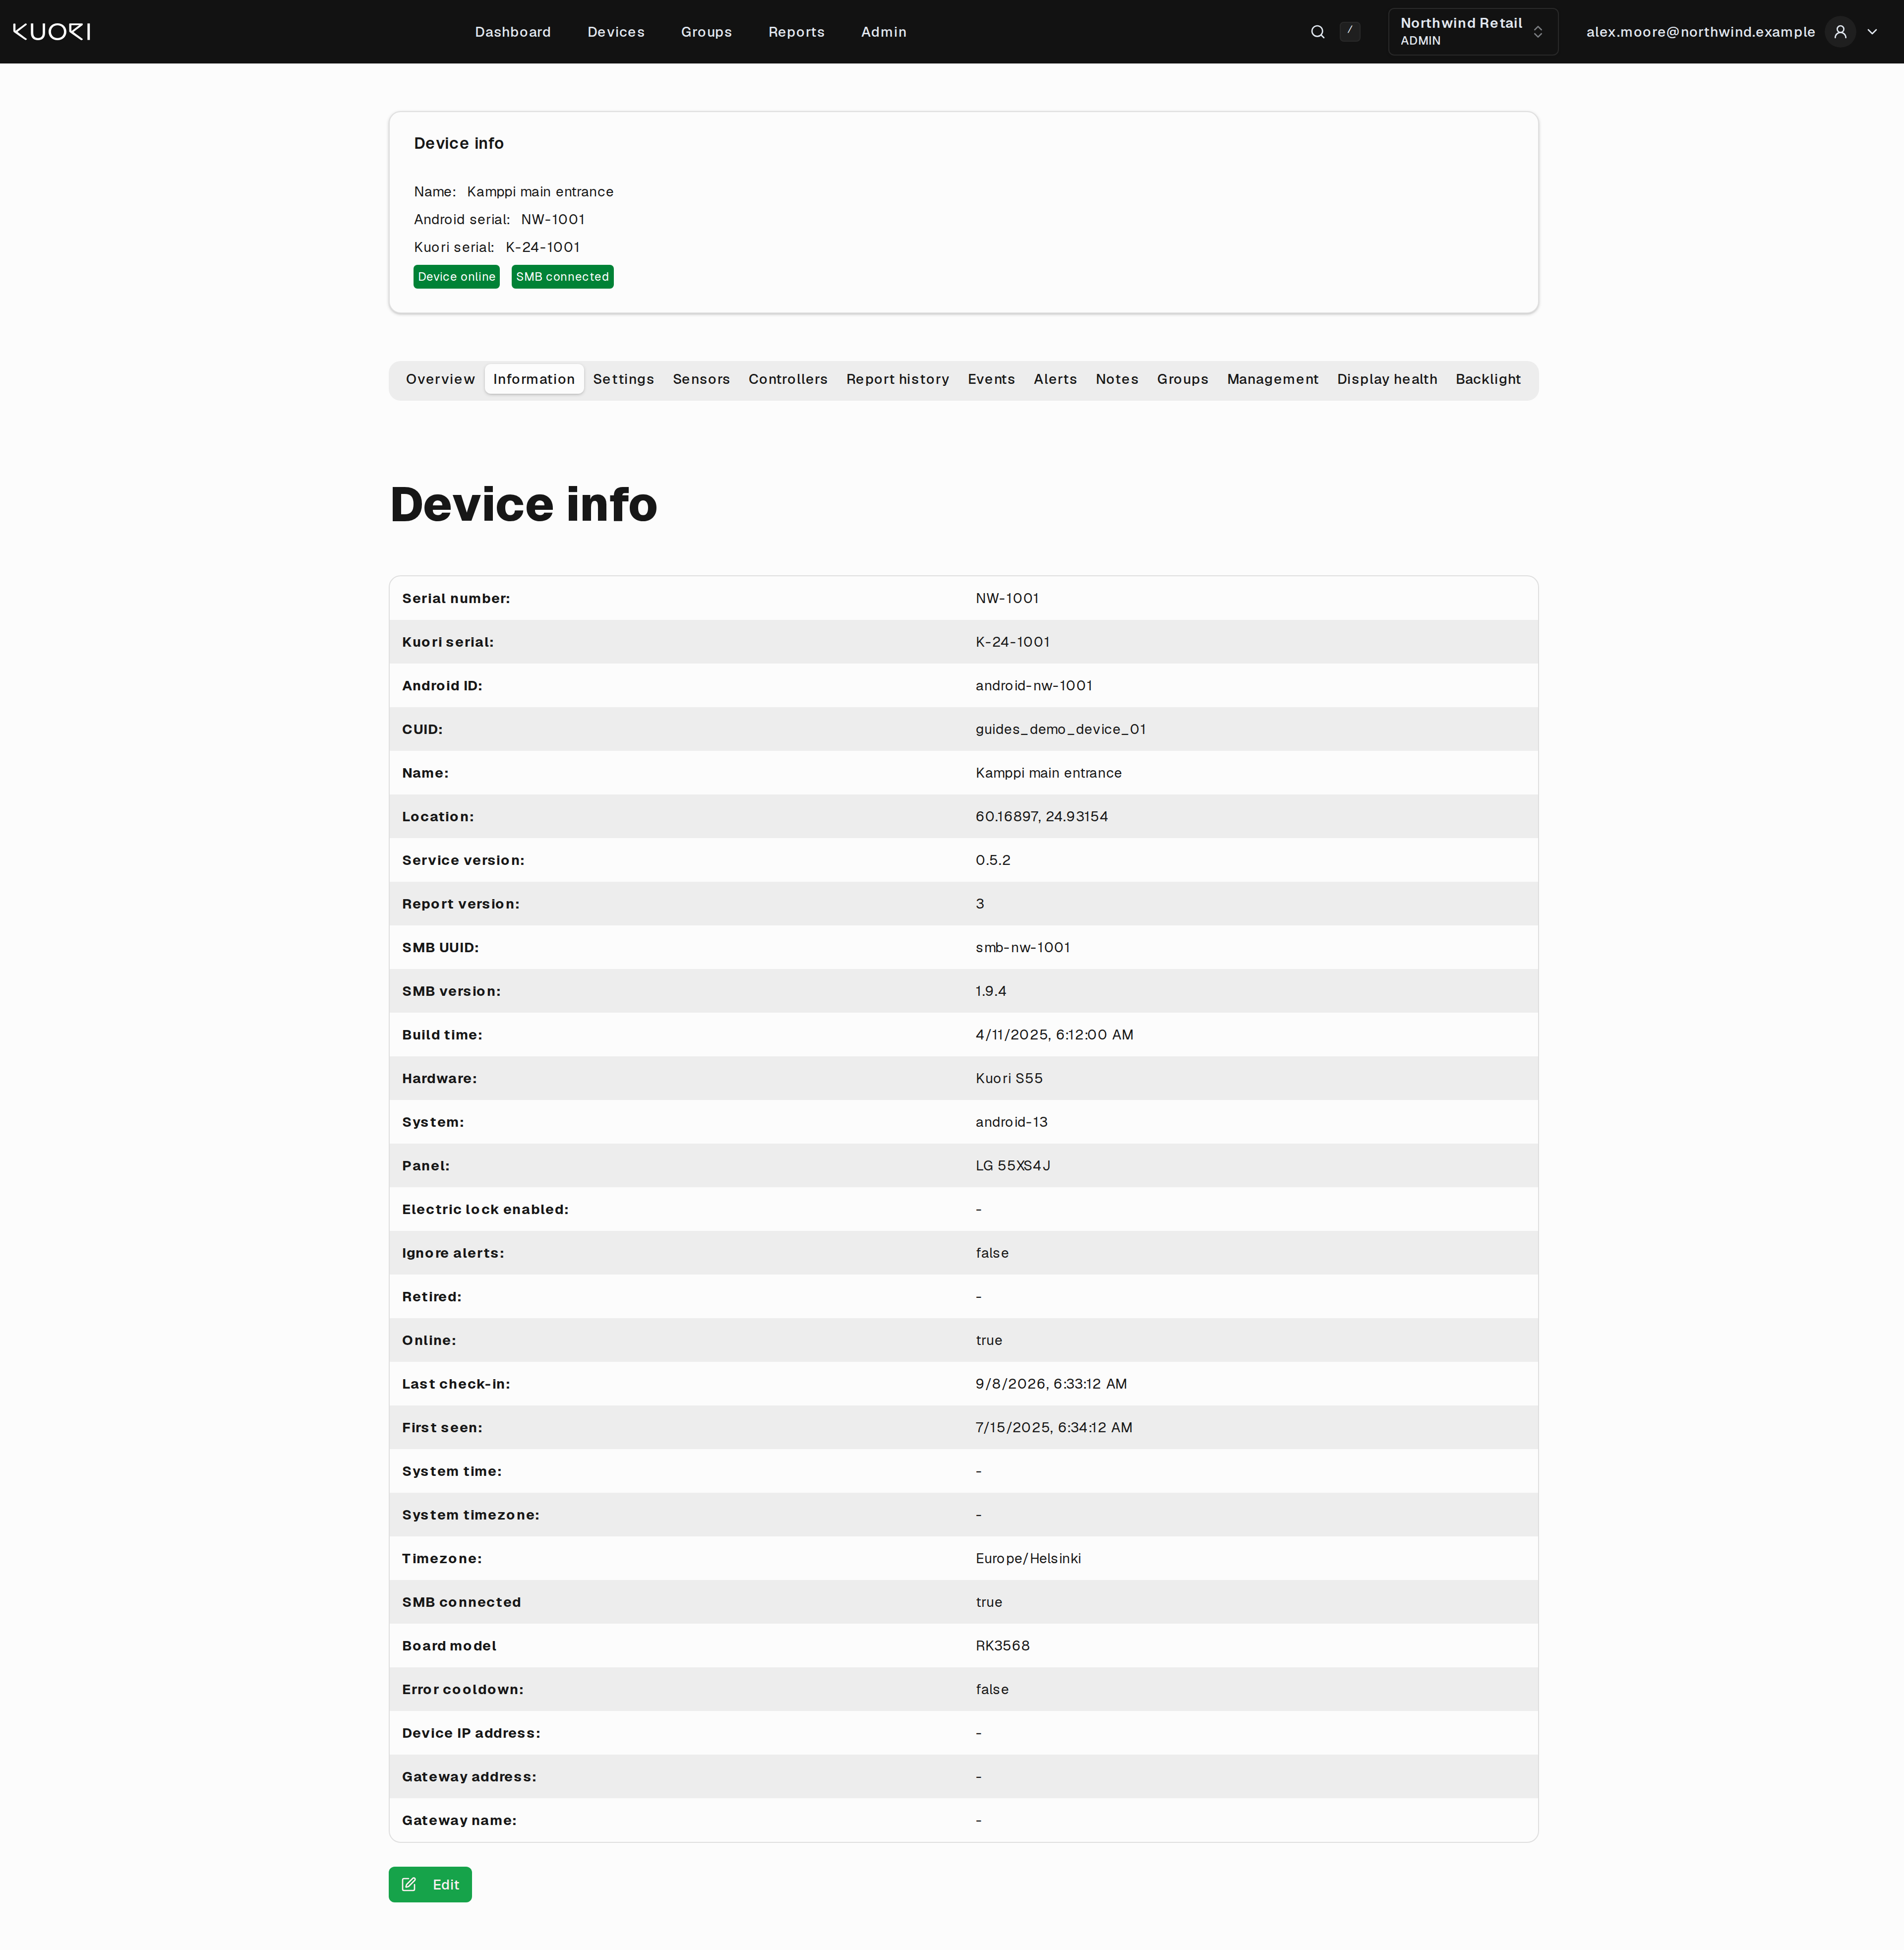Image resolution: width=1904 pixels, height=1950 pixels.
Task: Click the Kuori logo
Action: [51, 32]
